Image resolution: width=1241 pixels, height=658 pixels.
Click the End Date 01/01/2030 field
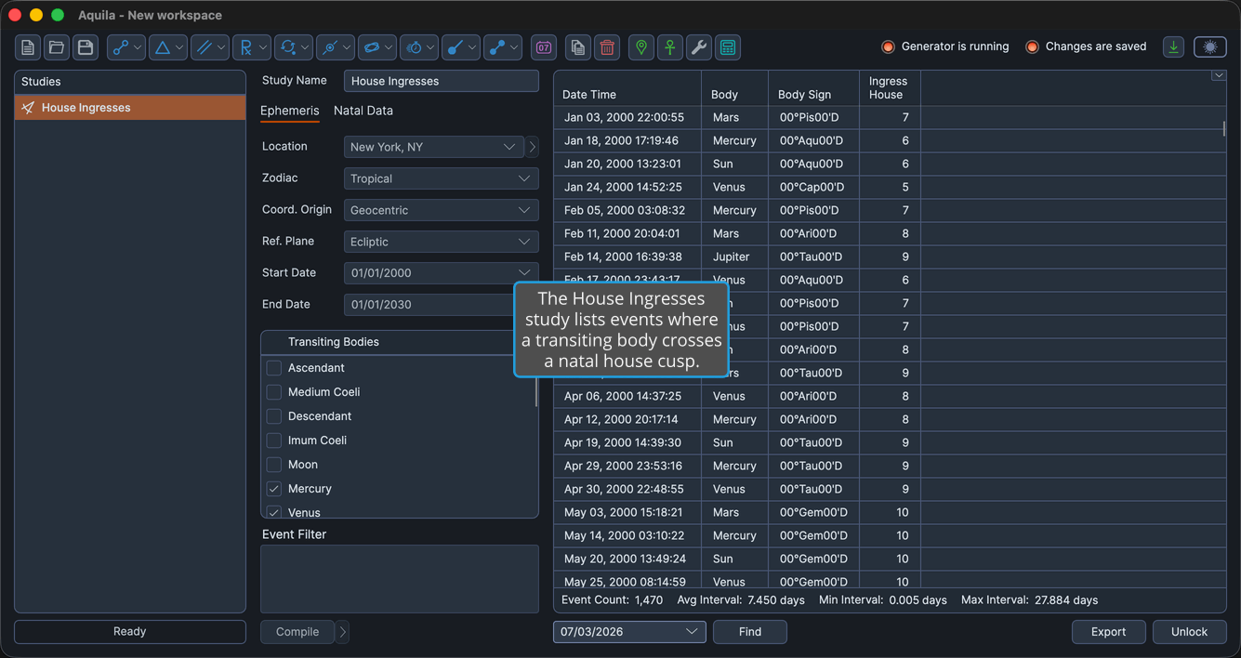tap(429, 305)
